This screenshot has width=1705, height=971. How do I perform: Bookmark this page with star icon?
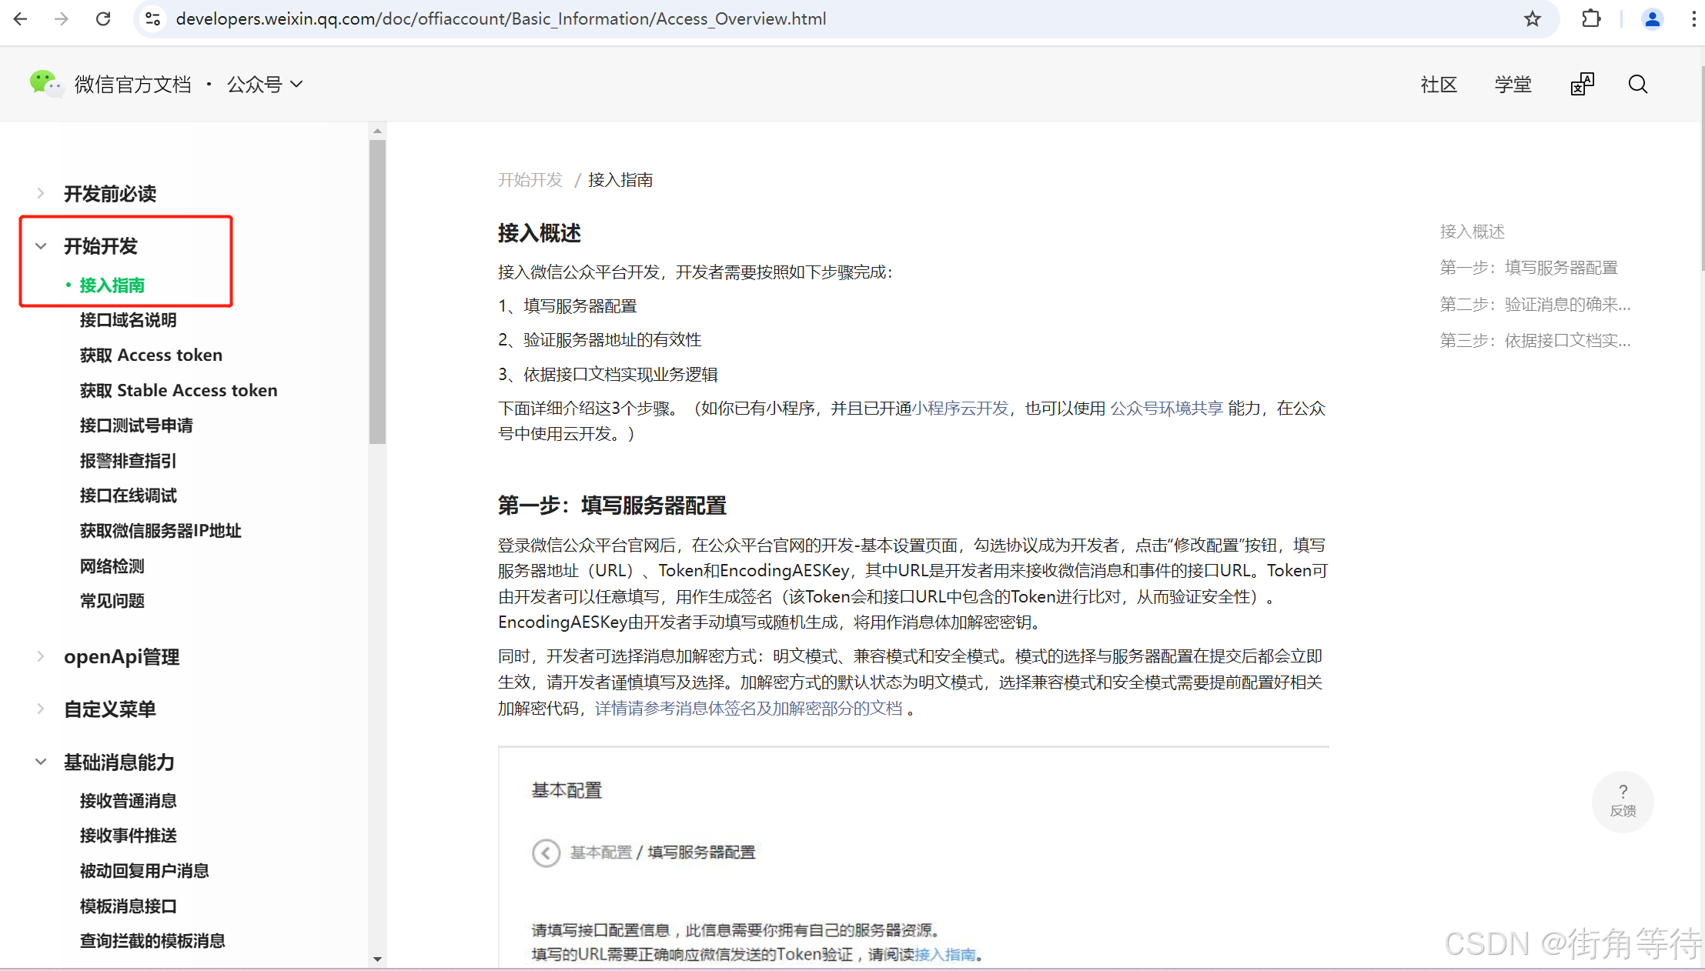(x=1532, y=18)
